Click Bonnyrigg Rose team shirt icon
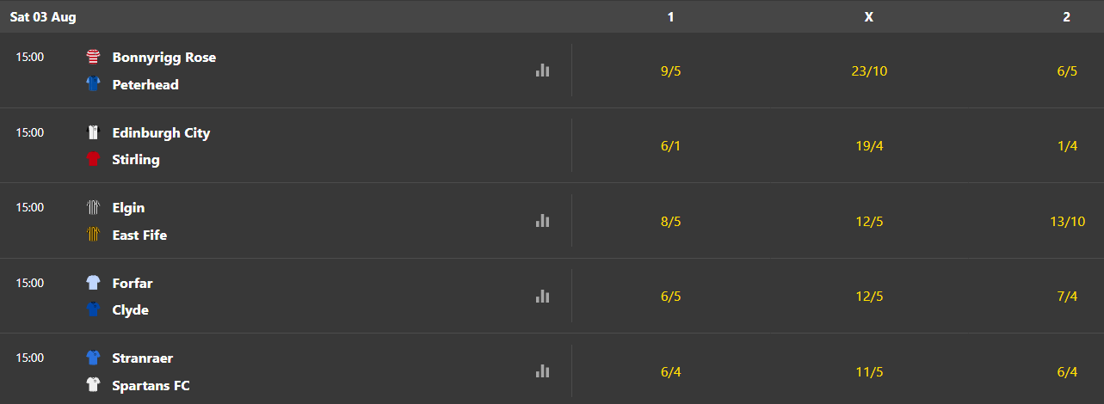 point(93,58)
